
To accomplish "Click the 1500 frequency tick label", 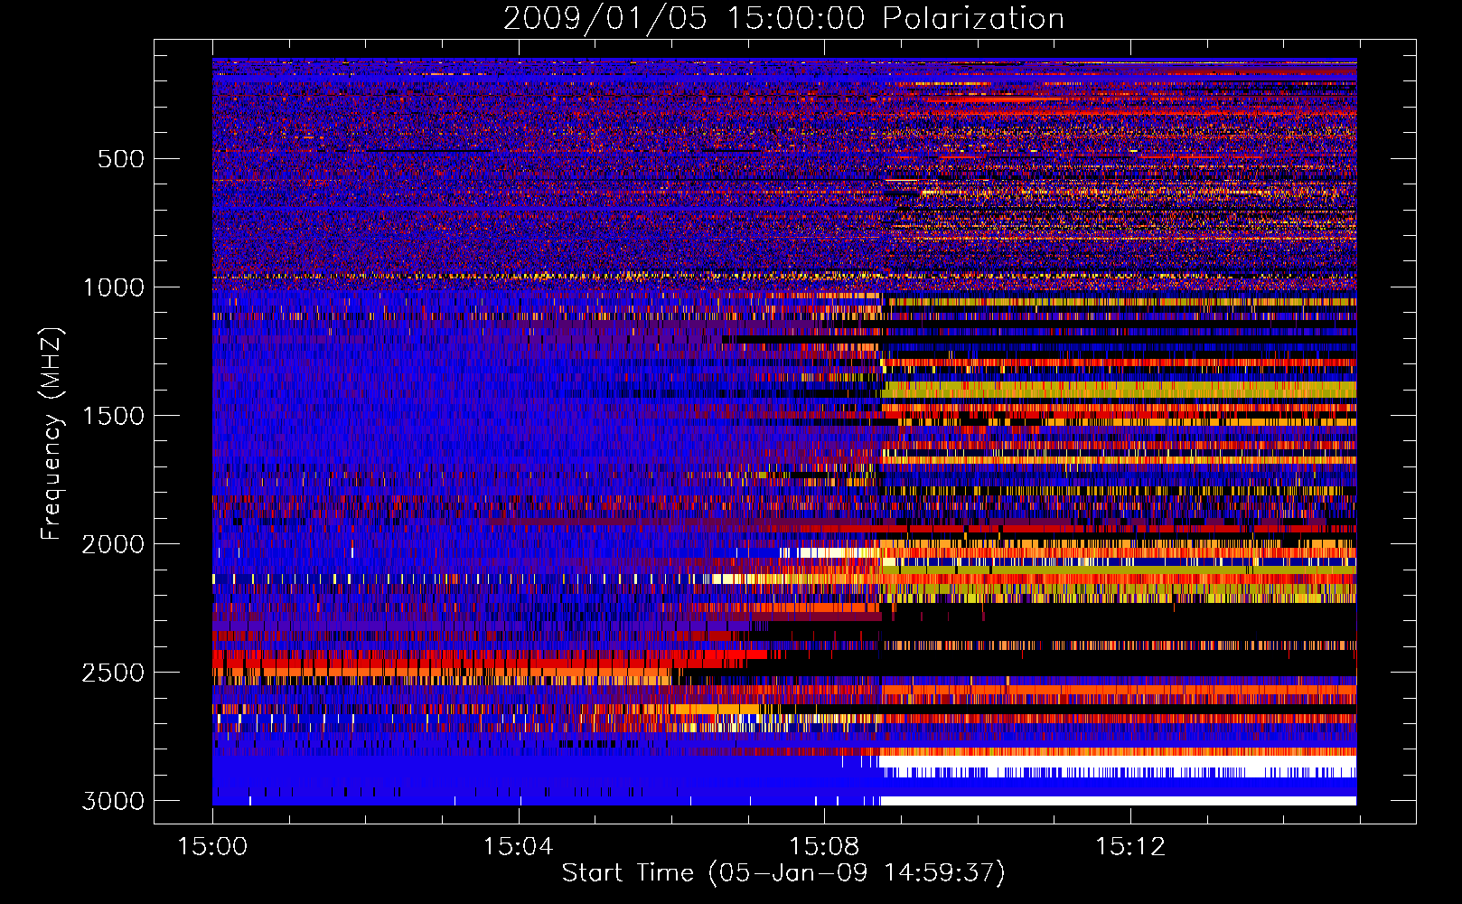I will (x=114, y=416).
